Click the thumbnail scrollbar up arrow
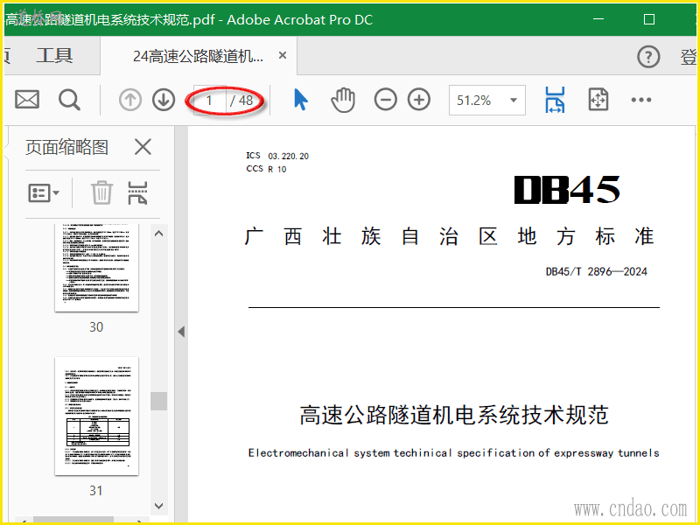 point(159,234)
